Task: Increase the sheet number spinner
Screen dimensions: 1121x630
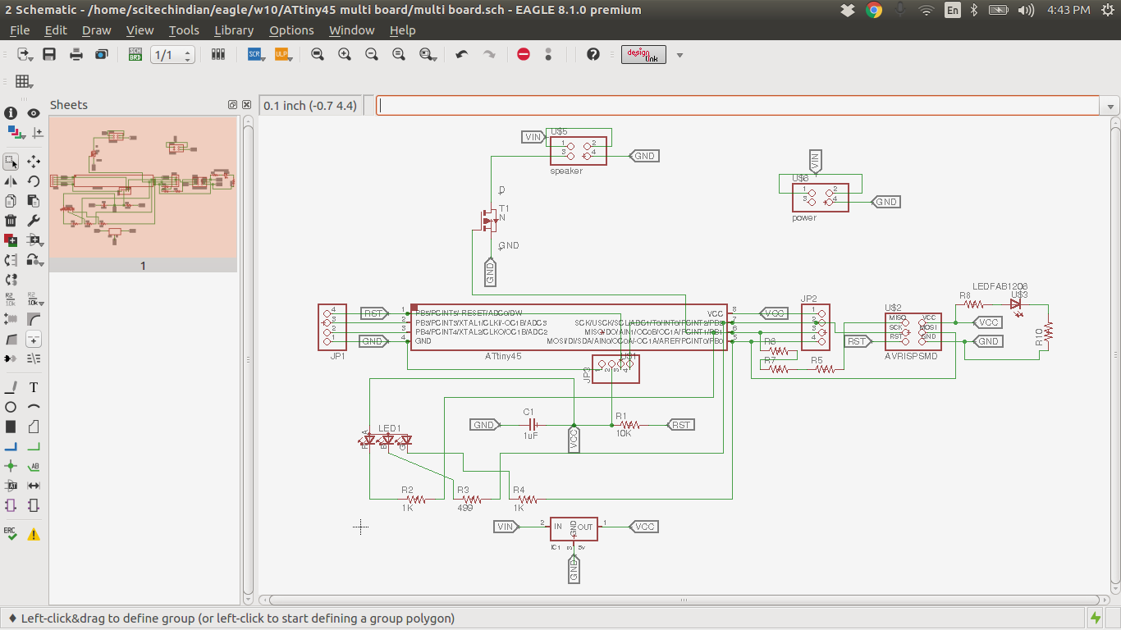Action: pos(188,51)
